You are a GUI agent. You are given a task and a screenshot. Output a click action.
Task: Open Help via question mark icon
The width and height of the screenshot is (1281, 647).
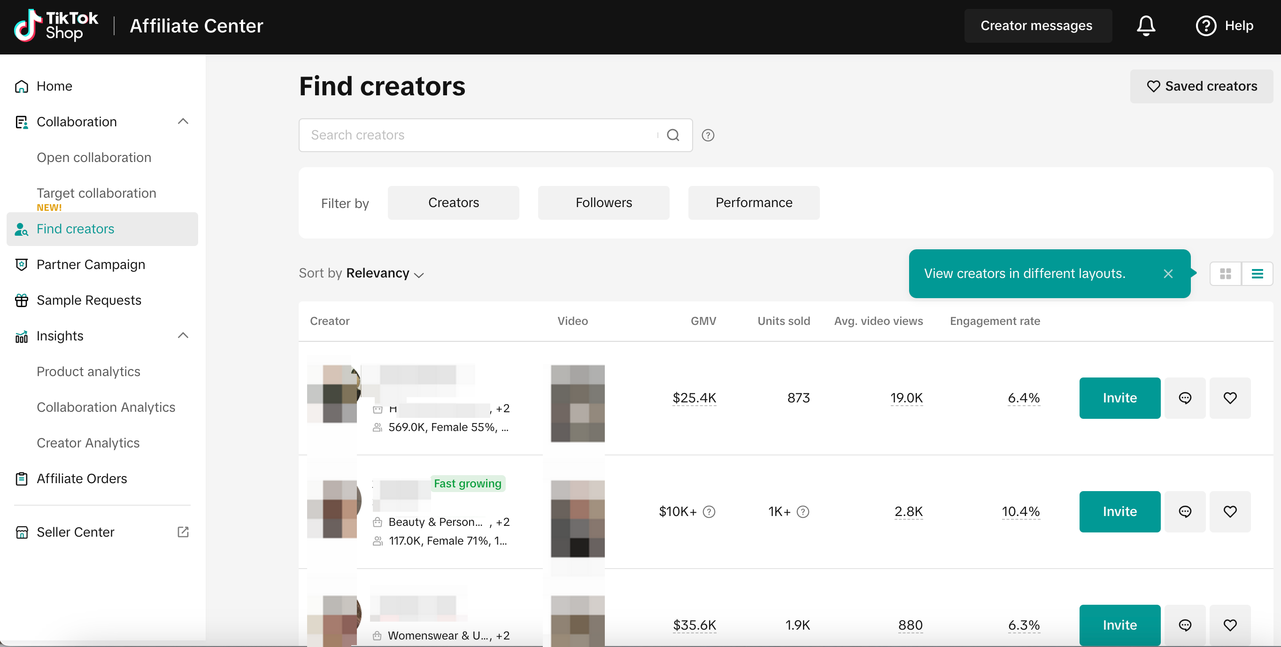[x=1206, y=26]
